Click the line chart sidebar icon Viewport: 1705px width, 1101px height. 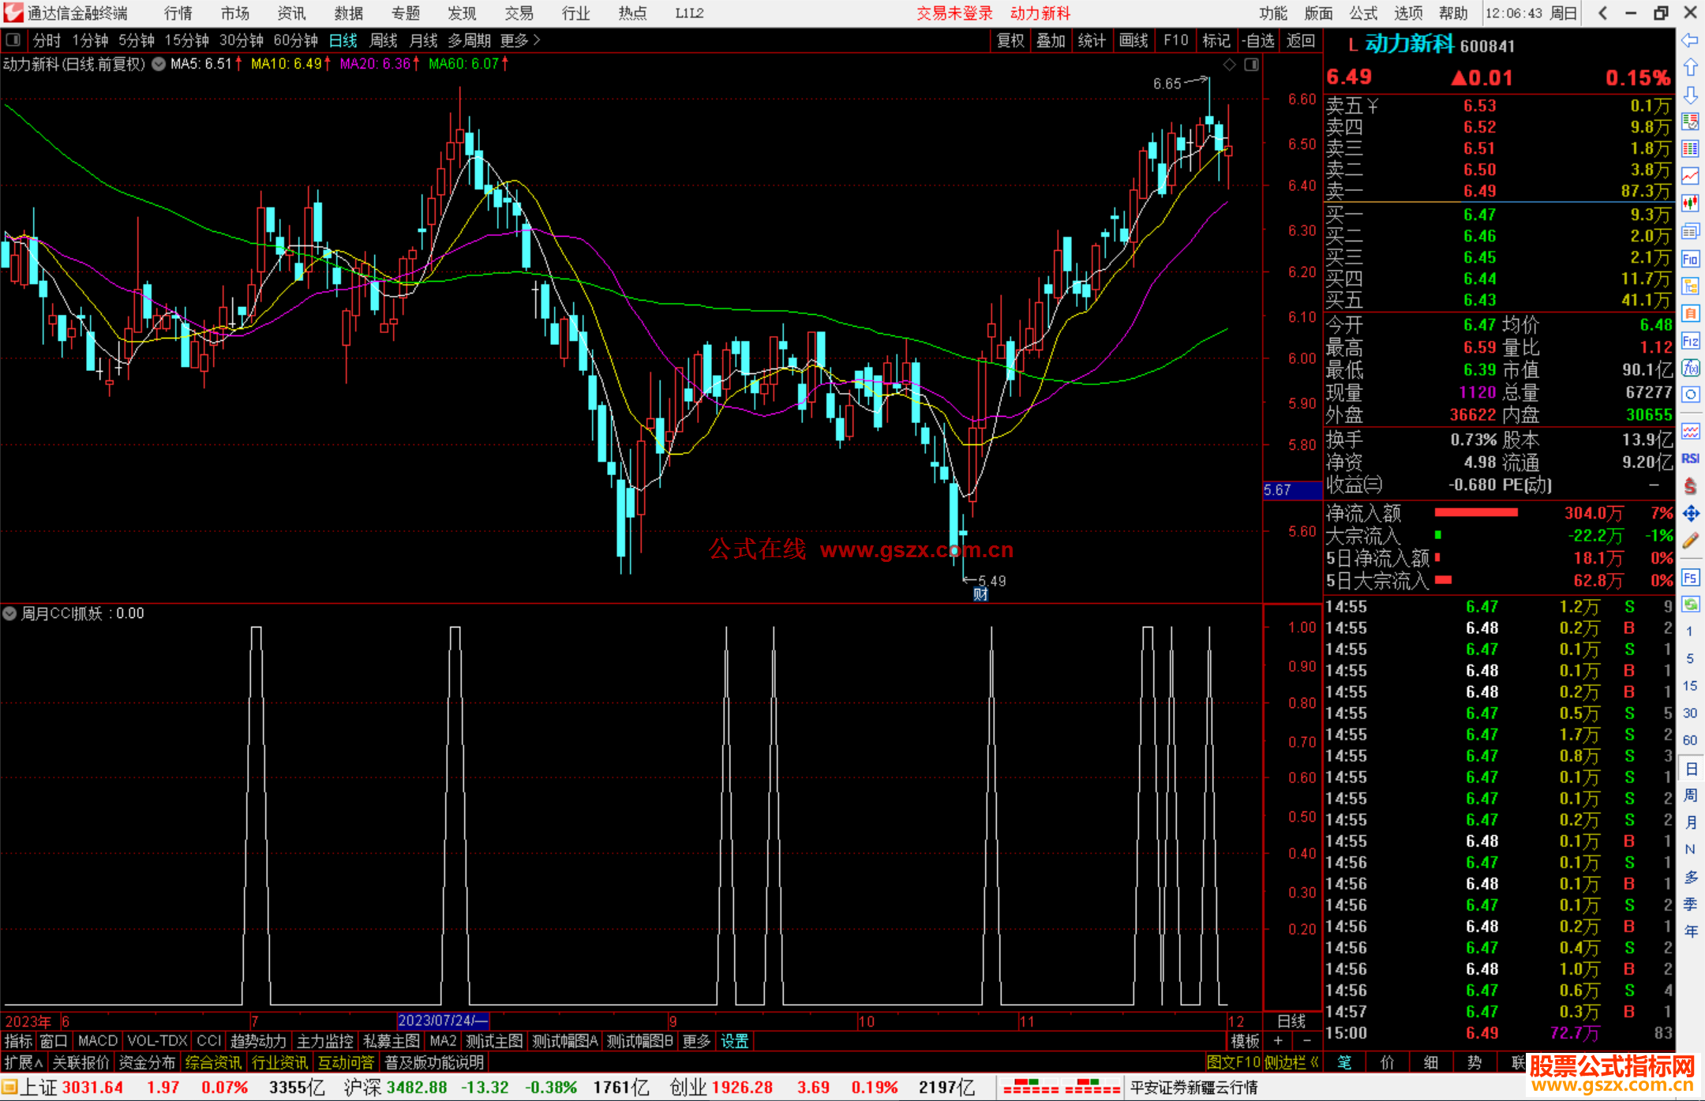tap(1690, 176)
